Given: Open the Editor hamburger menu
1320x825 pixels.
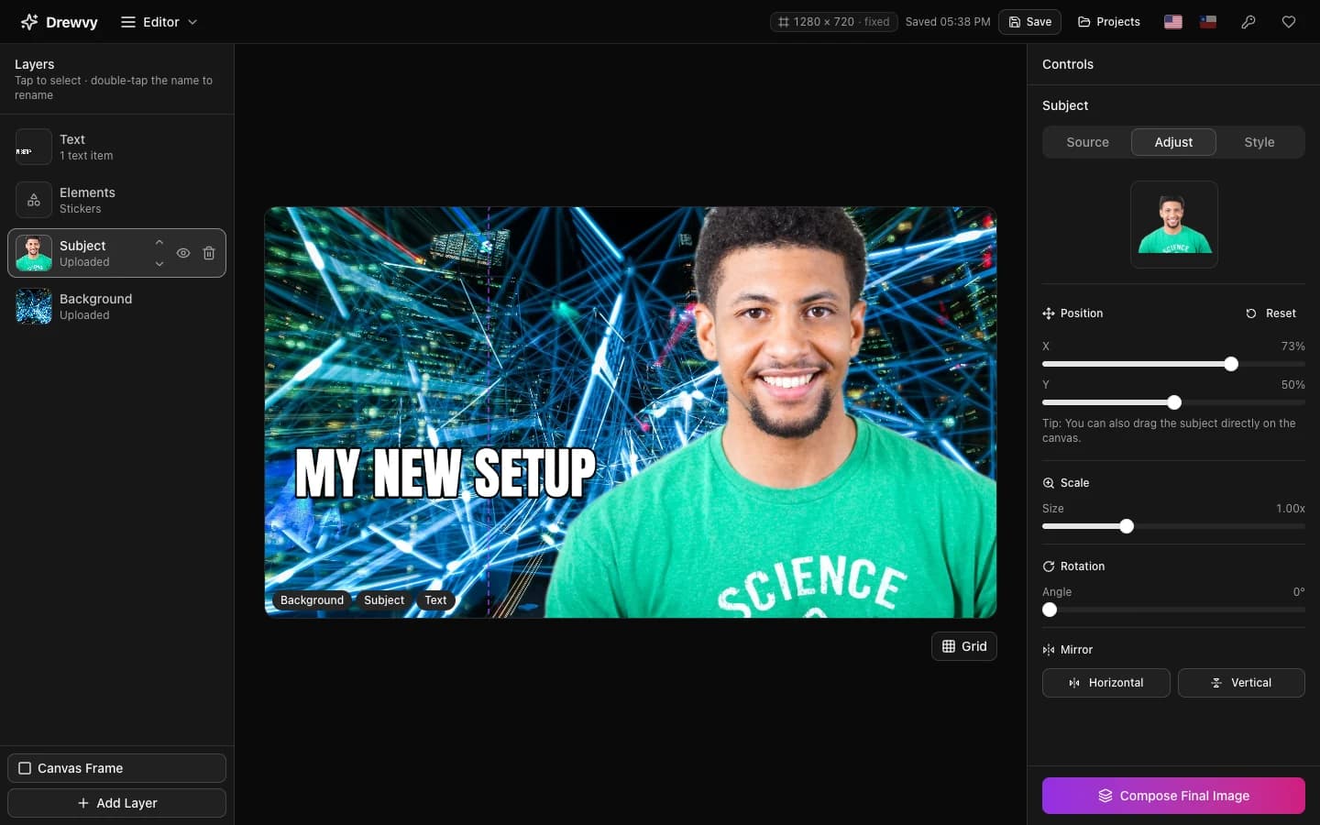Looking at the screenshot, I should point(159,22).
